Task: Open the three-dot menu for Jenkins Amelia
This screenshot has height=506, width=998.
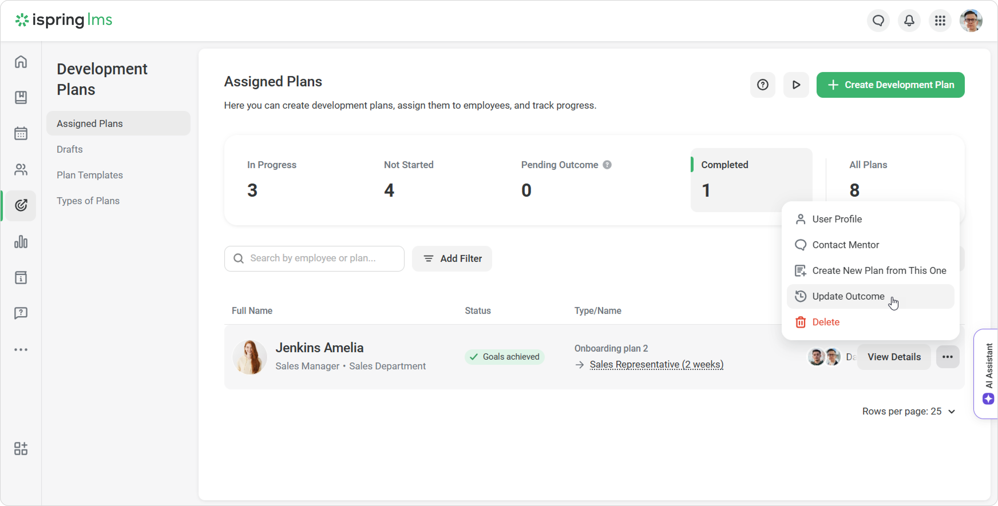Action: click(947, 357)
